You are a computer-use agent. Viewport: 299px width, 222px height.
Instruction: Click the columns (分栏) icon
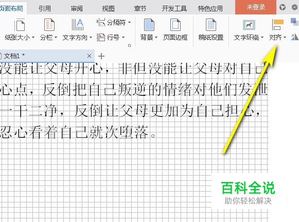[49, 25]
